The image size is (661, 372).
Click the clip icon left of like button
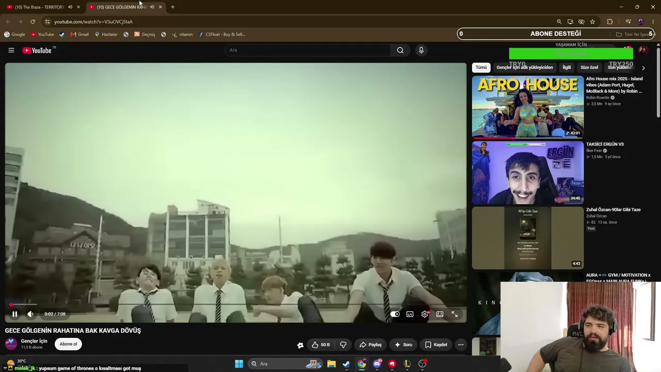click(x=300, y=345)
